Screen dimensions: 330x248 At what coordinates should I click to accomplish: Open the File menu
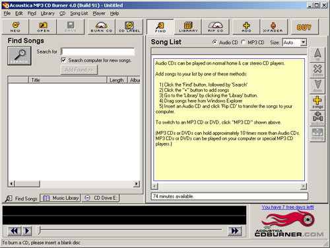7,13
